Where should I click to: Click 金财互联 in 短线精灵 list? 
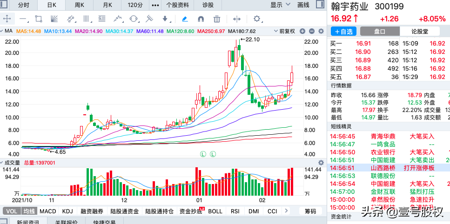(383, 191)
